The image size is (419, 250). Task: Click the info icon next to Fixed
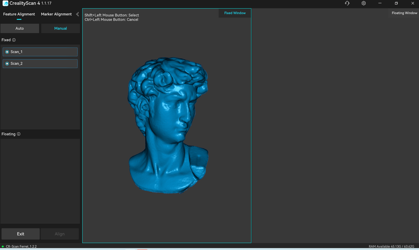(14, 40)
